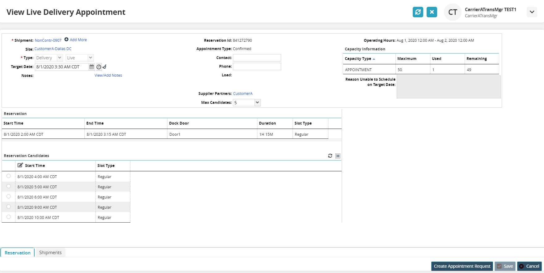Image resolution: width=544 pixels, height=273 pixels.
Task: Click the broom clear icon next to Target Date
Action: pyautogui.click(x=105, y=66)
